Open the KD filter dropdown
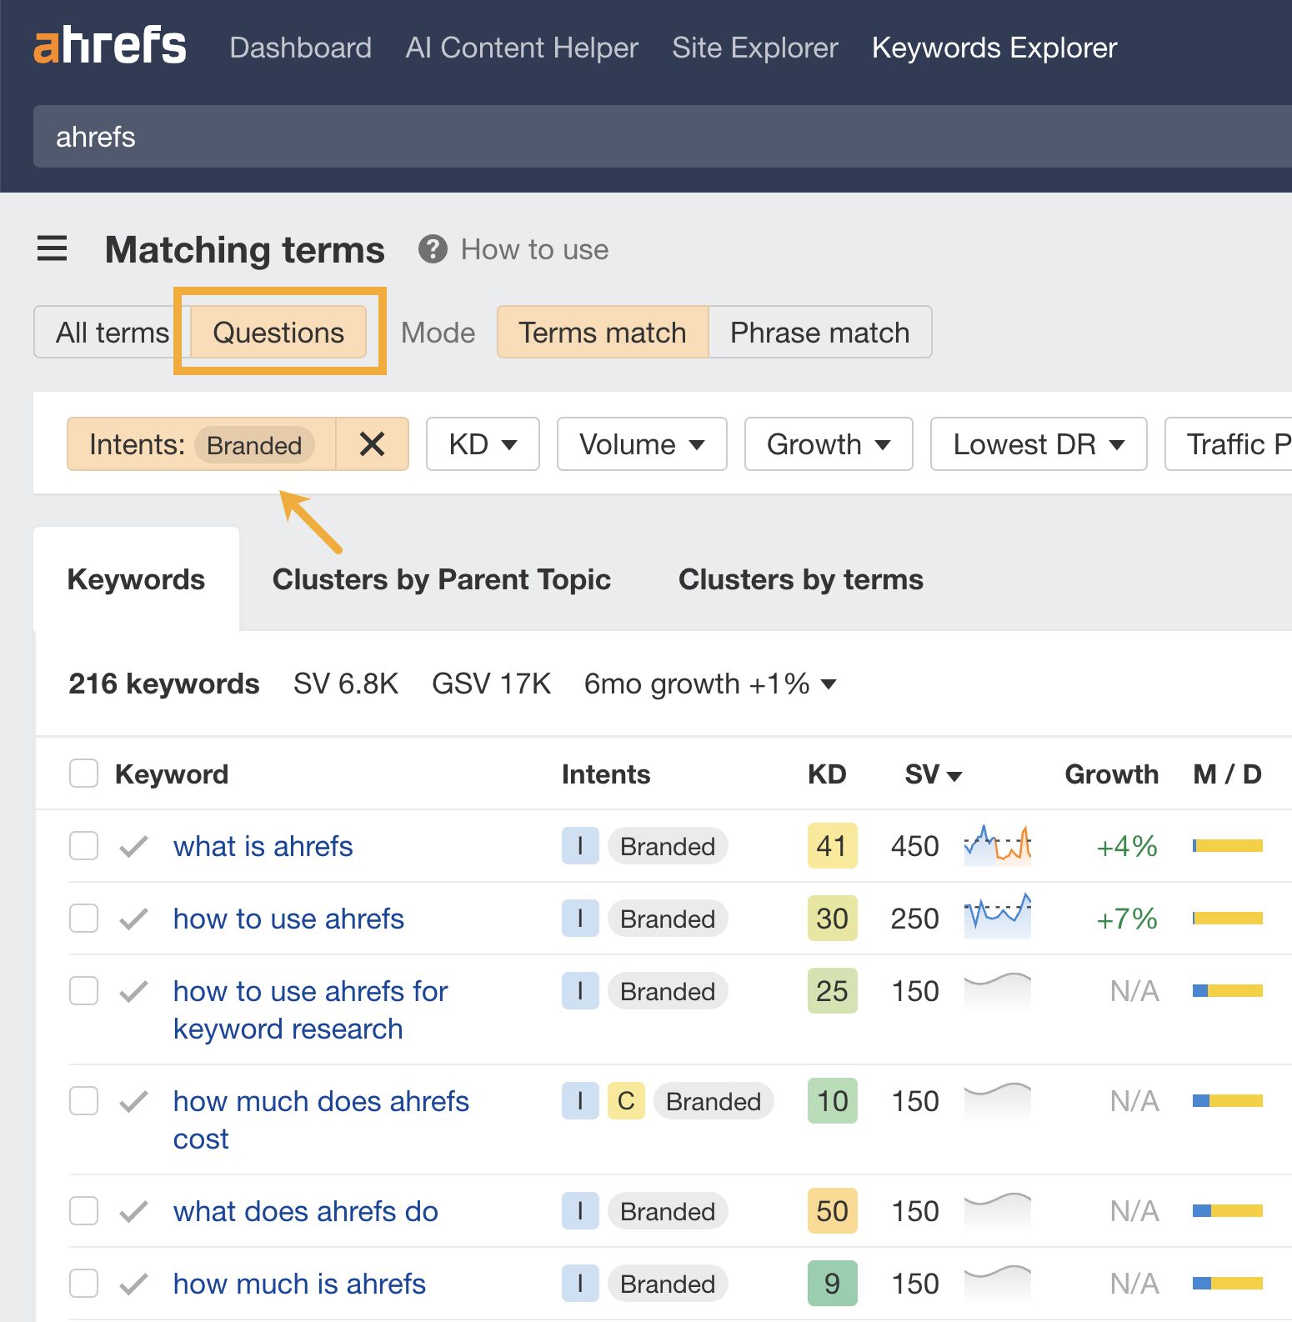1292x1322 pixels. pyautogui.click(x=483, y=444)
